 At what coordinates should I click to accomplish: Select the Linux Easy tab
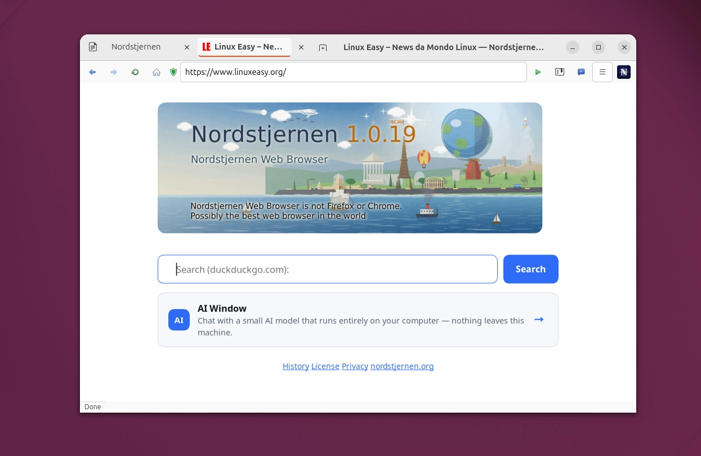click(243, 47)
